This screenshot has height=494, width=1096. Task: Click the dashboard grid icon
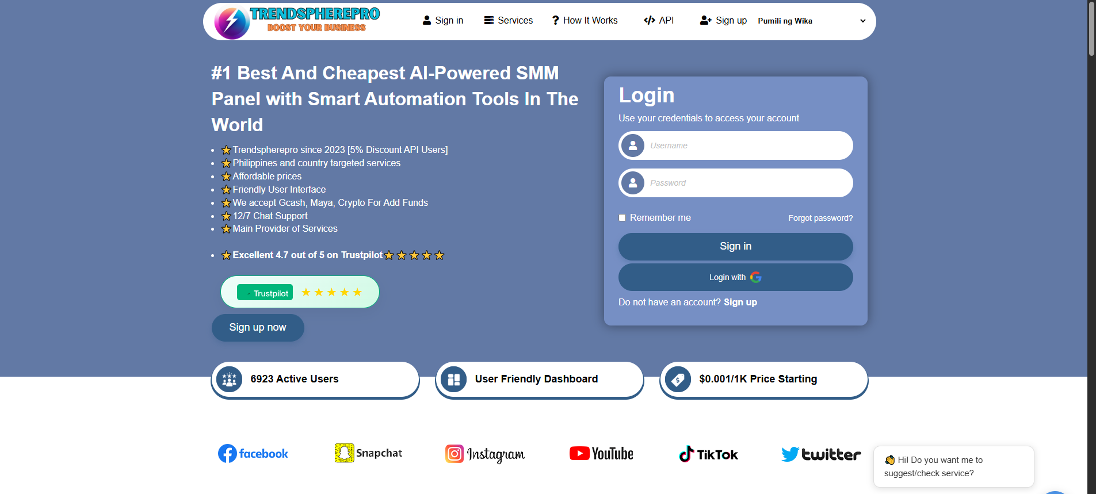point(454,380)
